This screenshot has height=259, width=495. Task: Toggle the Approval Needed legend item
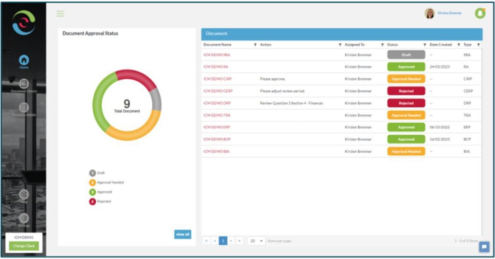106,182
